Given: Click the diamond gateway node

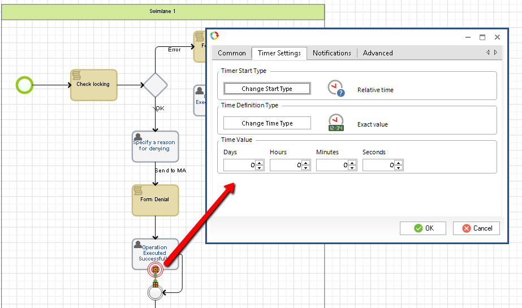Looking at the screenshot, I should pos(155,85).
